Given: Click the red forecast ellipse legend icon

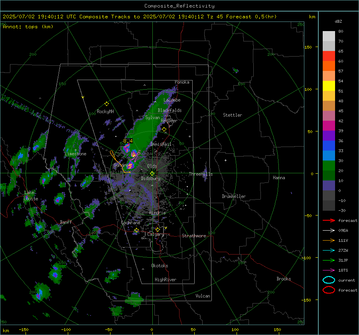Looking at the screenshot, I should tap(329, 290).
